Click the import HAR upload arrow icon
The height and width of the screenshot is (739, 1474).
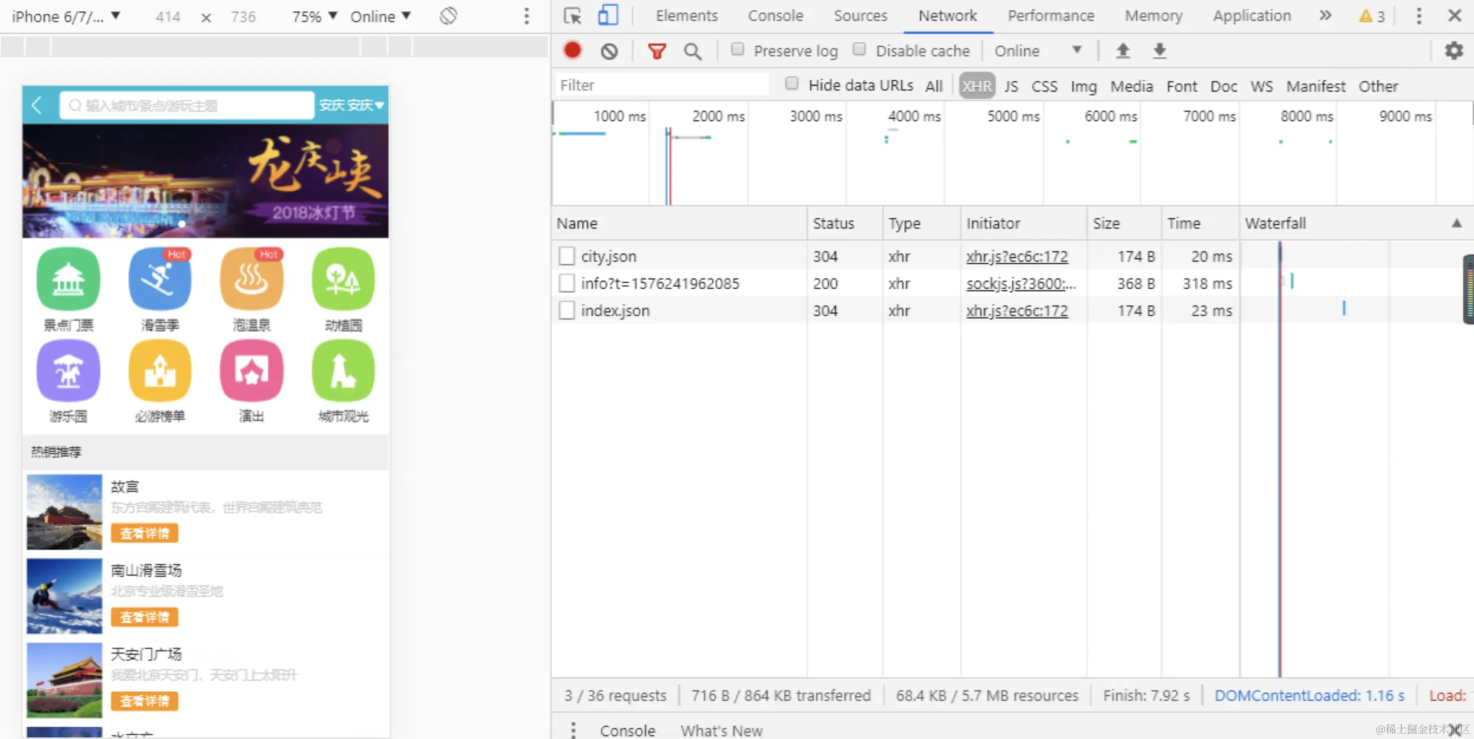1123,51
